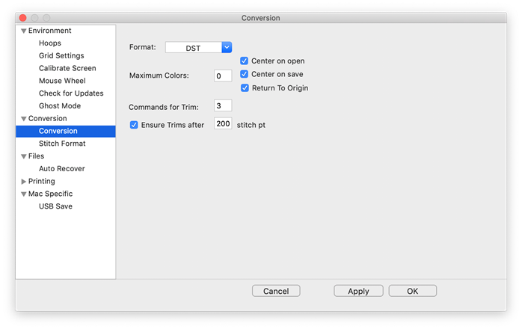Click the Maximum Colors input field
Image resolution: width=522 pixels, height=329 pixels.
(x=223, y=76)
